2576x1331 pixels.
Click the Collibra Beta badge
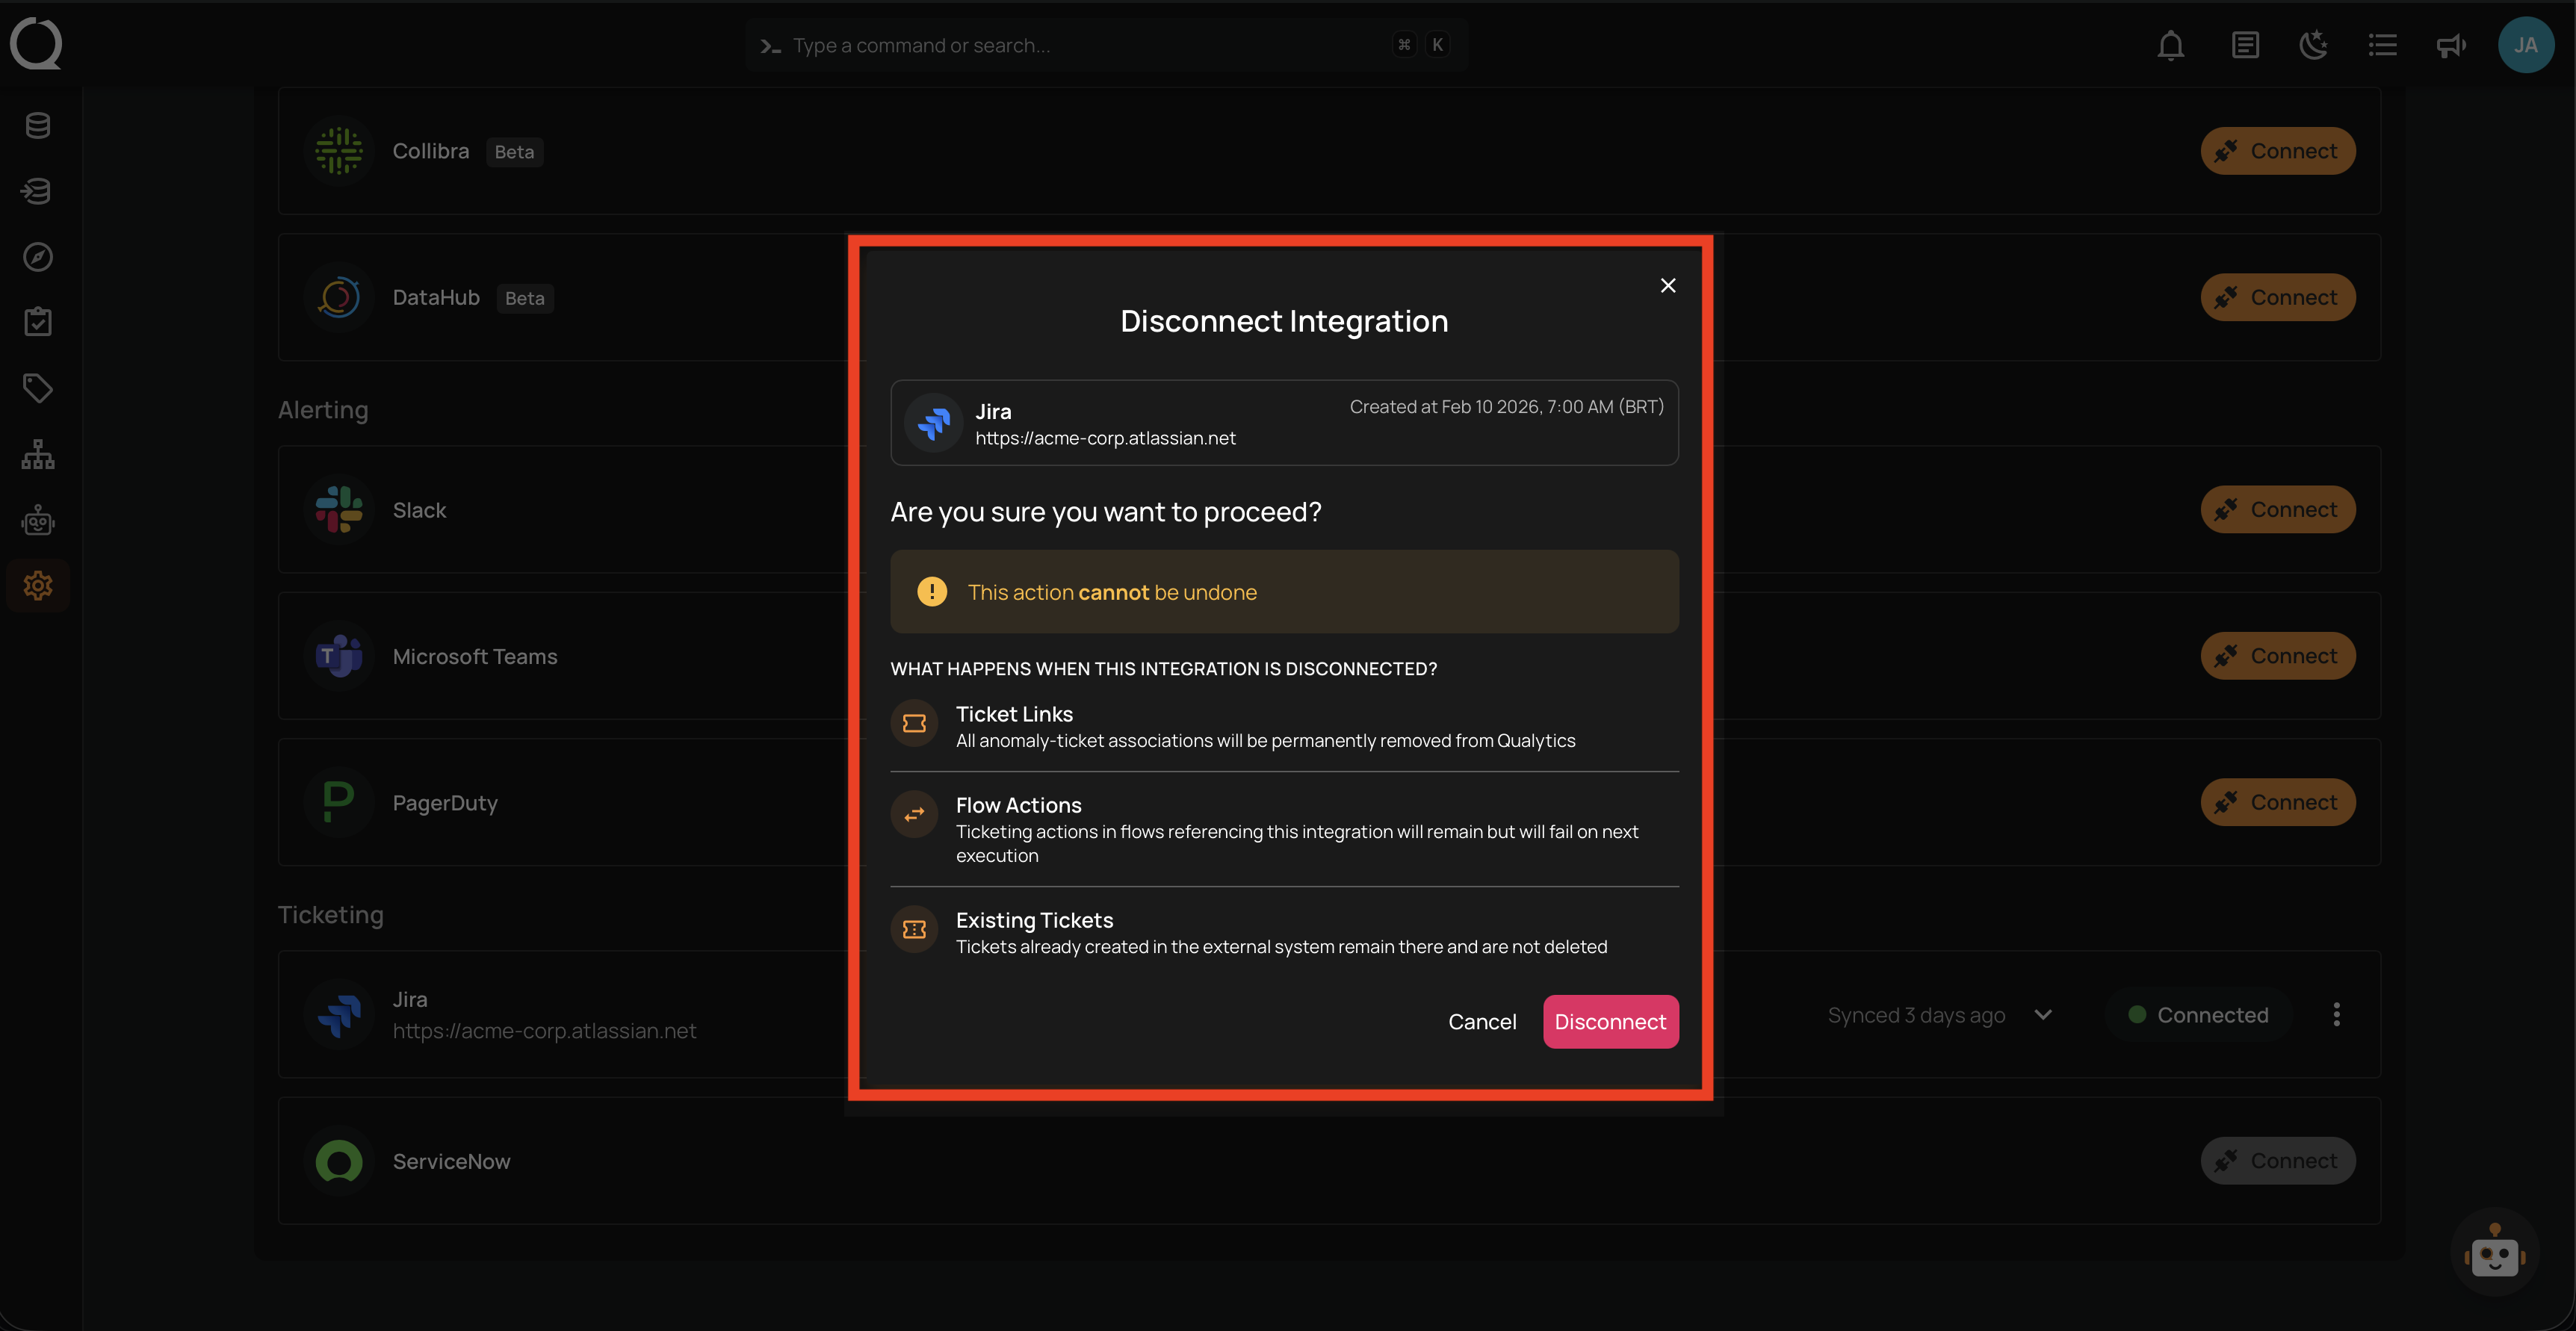[x=514, y=152]
